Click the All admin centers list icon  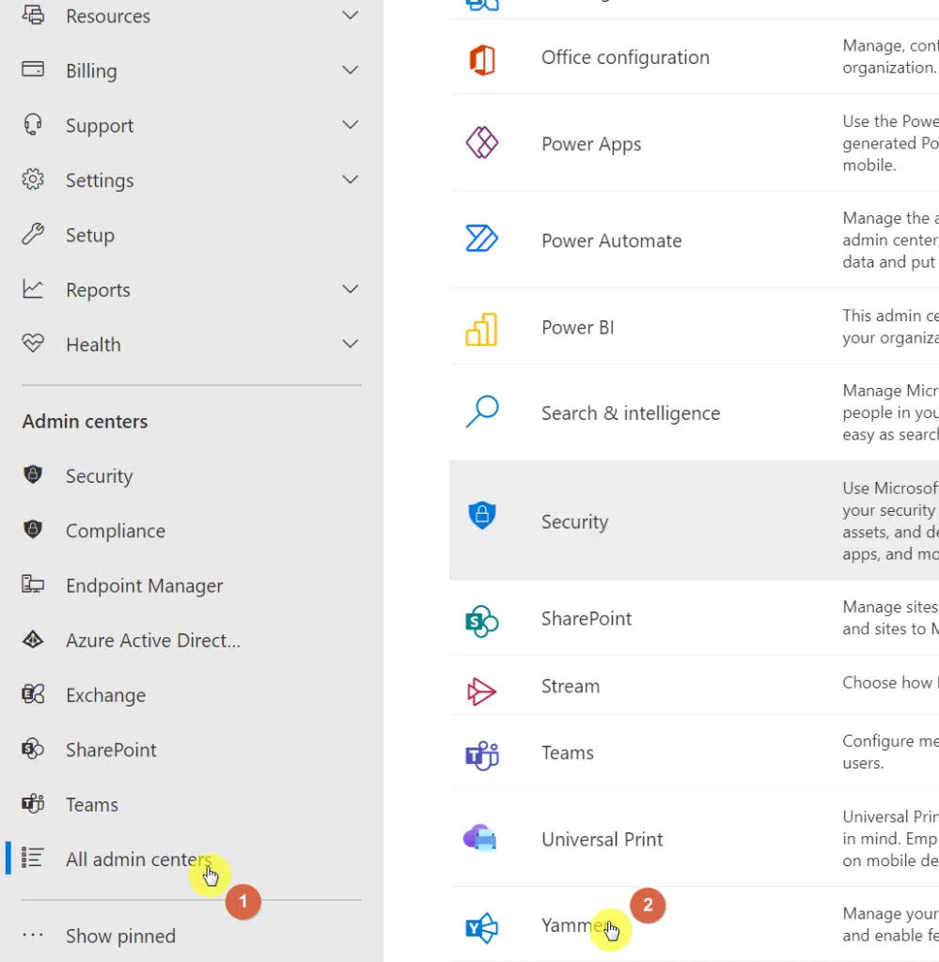32,858
